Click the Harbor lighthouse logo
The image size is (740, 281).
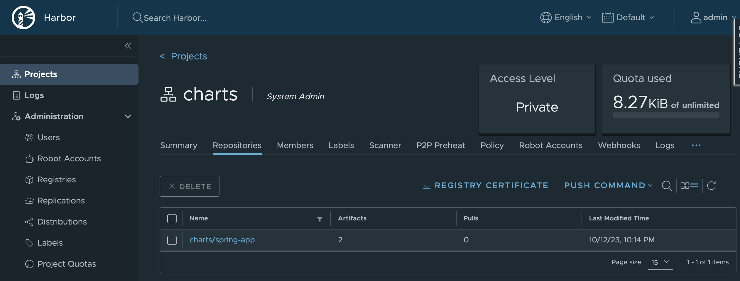pyautogui.click(x=23, y=18)
